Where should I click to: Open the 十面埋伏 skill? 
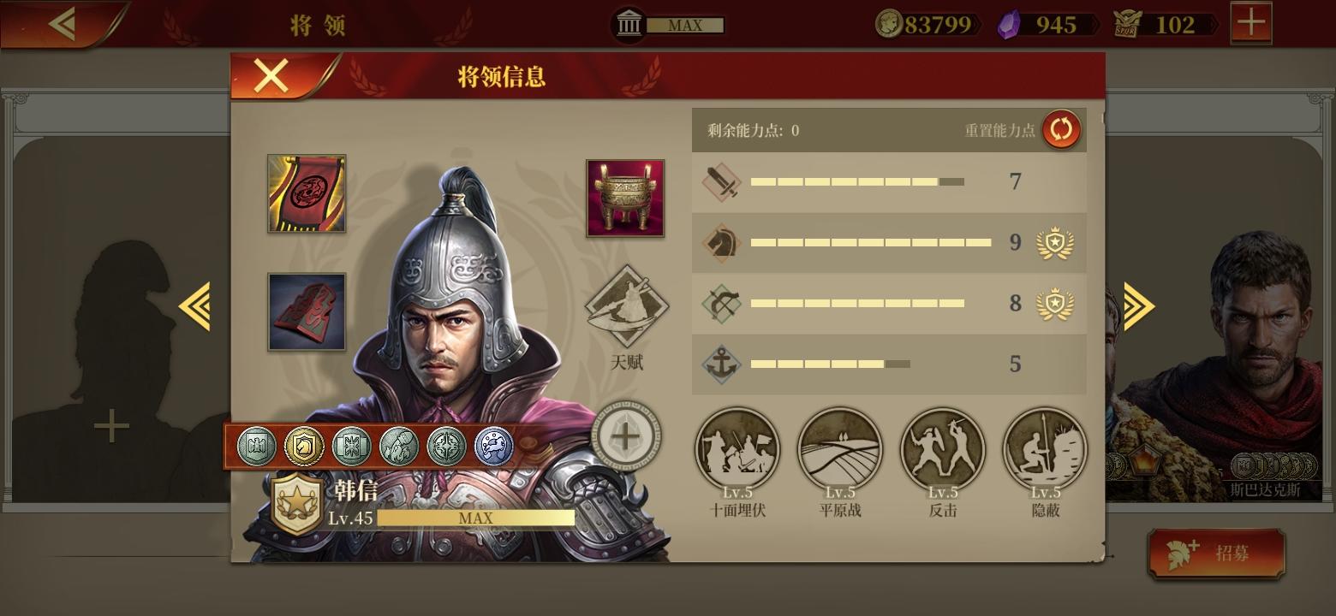pyautogui.click(x=737, y=450)
